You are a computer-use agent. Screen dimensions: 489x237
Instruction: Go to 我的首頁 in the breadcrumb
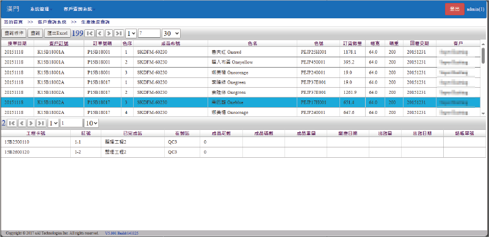point(13,22)
